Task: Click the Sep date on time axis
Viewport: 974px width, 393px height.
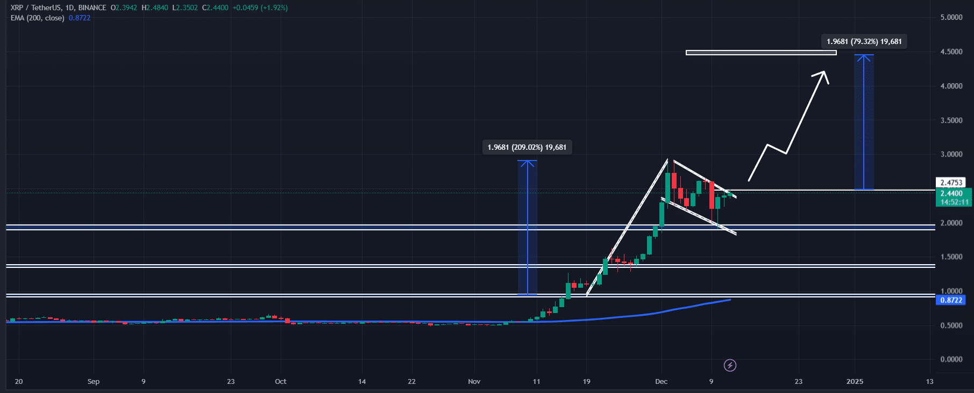Action: point(94,382)
